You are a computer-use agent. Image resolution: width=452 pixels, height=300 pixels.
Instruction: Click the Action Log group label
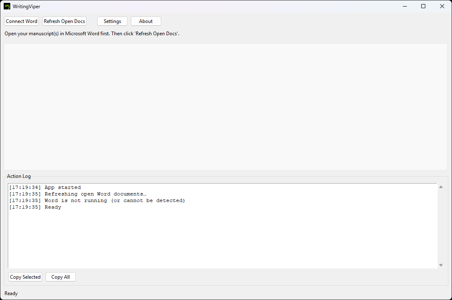point(19,176)
